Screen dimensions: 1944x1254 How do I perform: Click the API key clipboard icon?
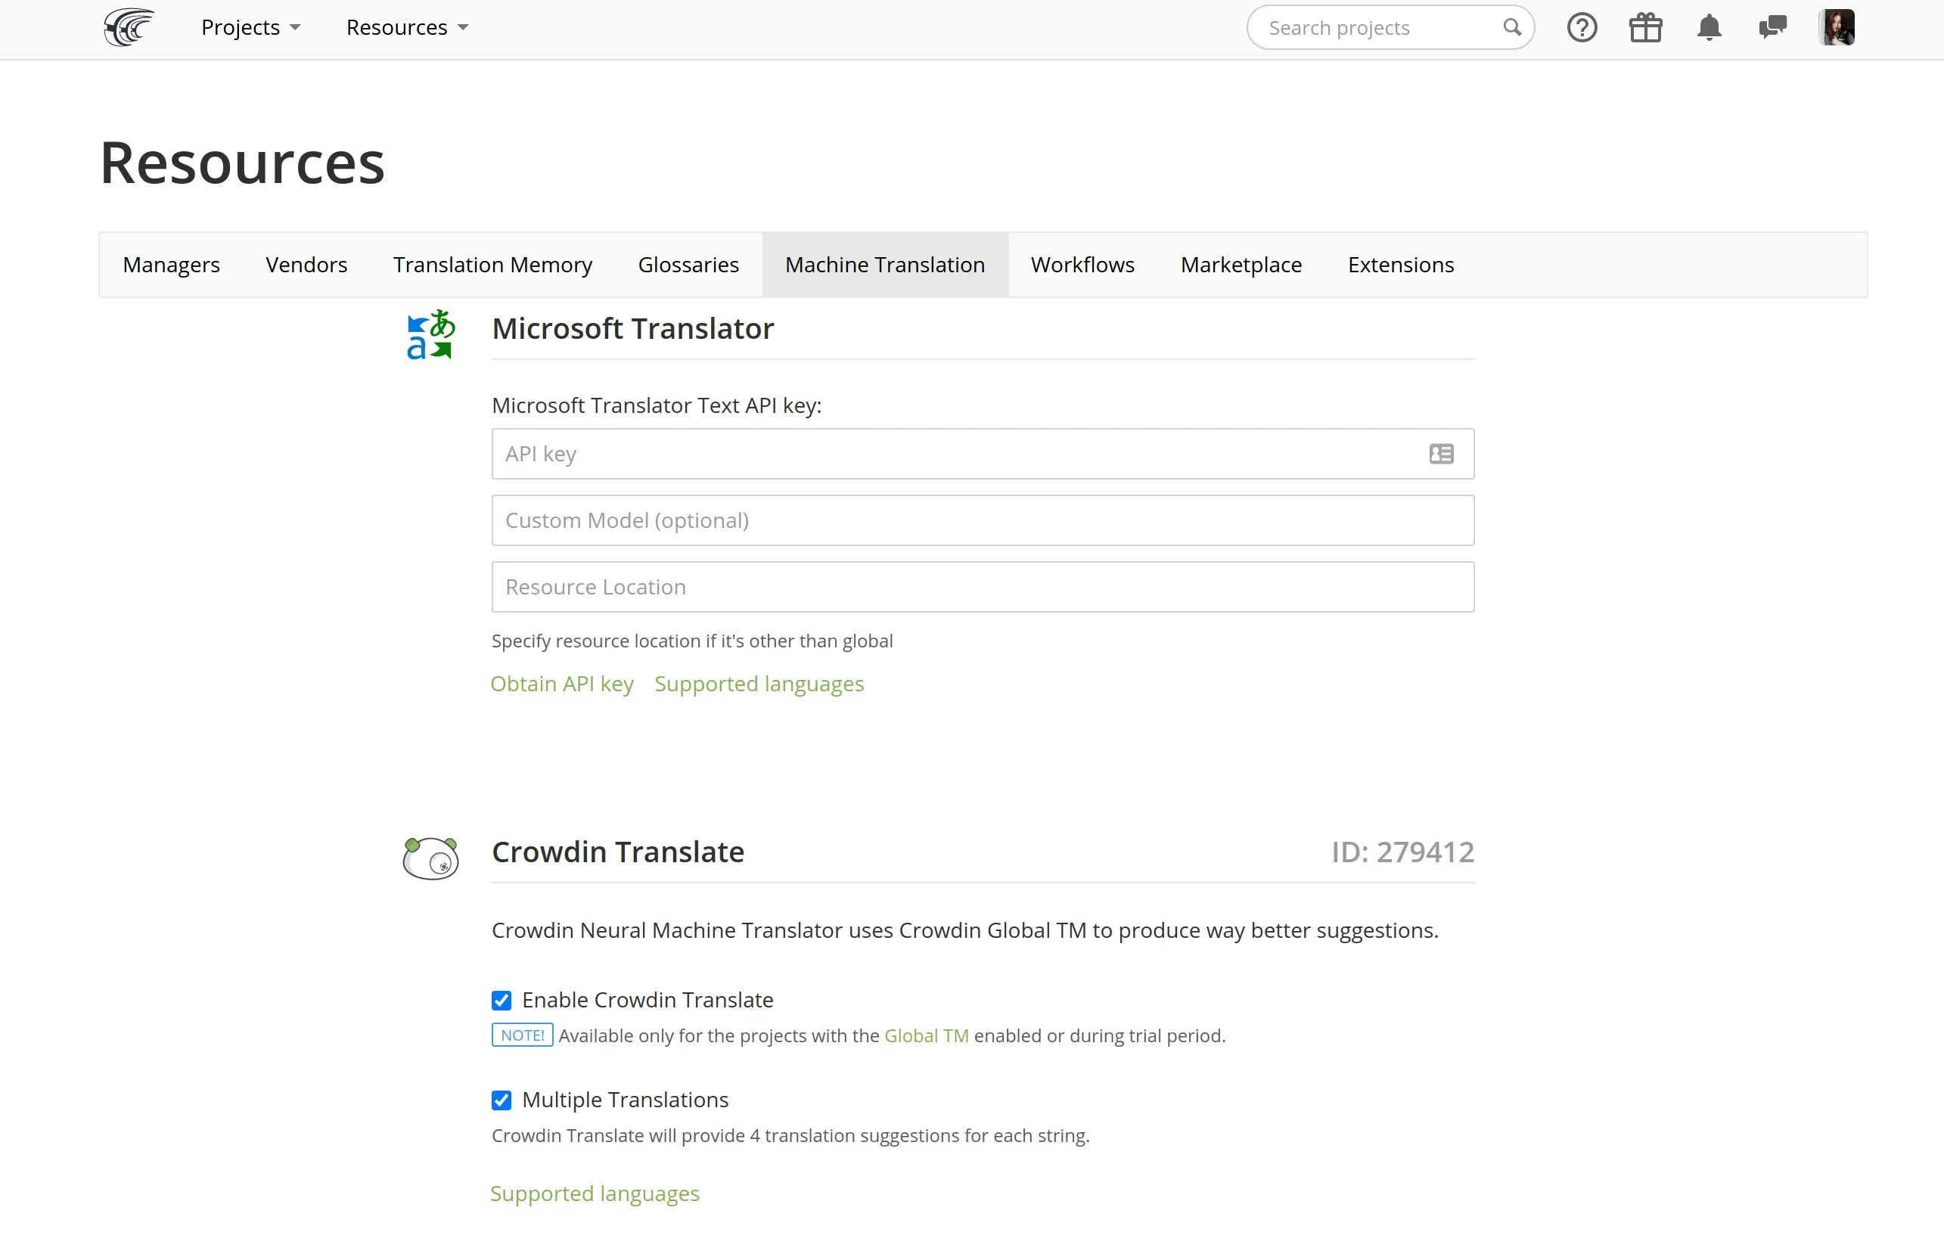1442,454
